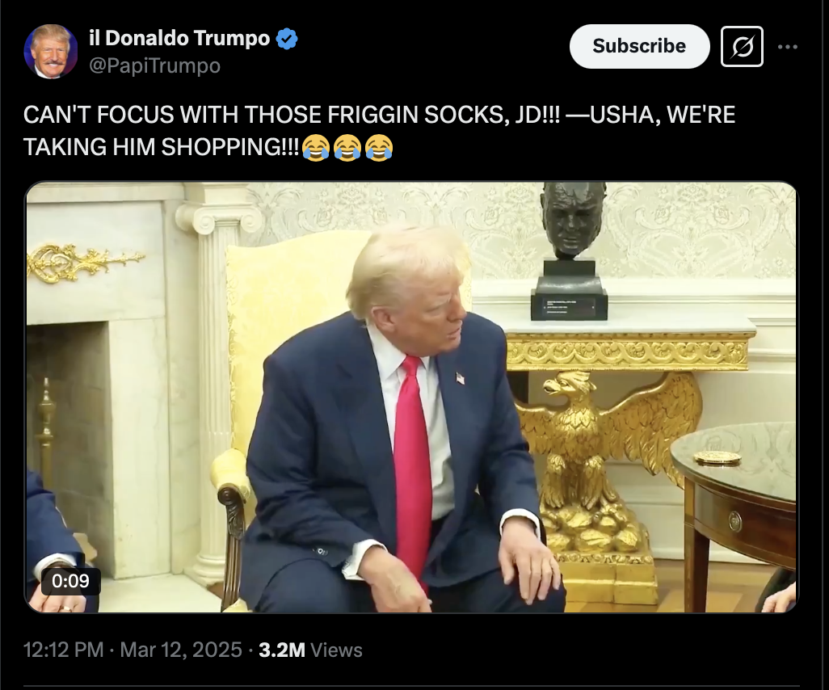The height and width of the screenshot is (690, 829).
Task: Click the 0:09 video duration badge
Action: (x=71, y=581)
